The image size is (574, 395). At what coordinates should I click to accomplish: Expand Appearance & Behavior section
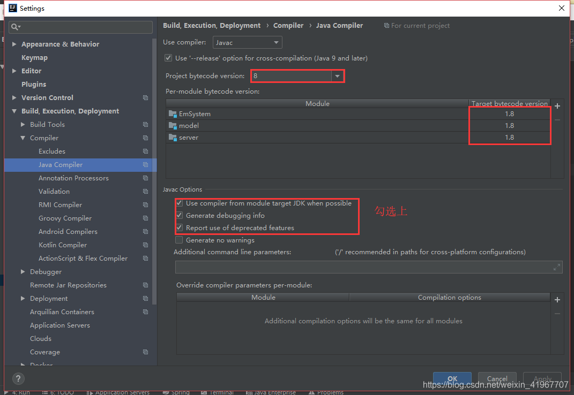pyautogui.click(x=14, y=44)
